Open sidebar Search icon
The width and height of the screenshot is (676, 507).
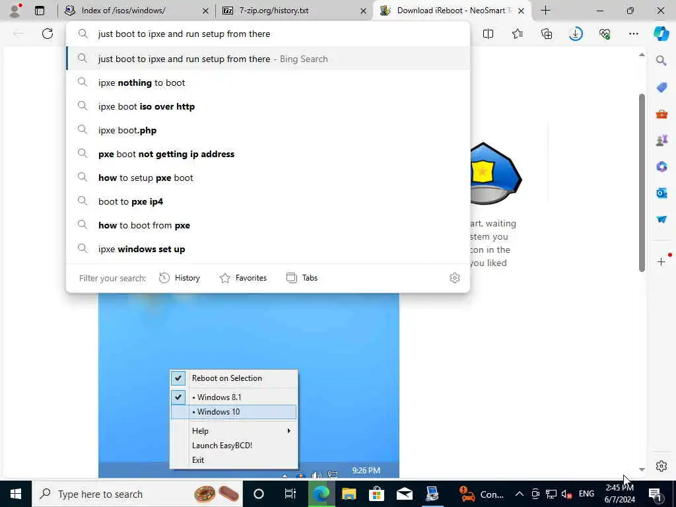pyautogui.click(x=661, y=60)
